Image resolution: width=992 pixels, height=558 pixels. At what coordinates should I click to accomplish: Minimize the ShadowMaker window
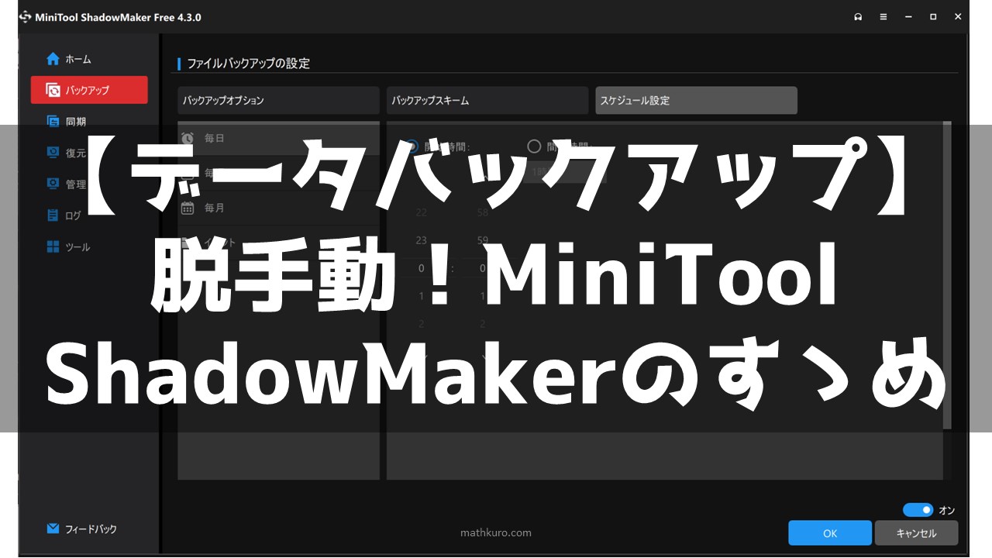(908, 17)
